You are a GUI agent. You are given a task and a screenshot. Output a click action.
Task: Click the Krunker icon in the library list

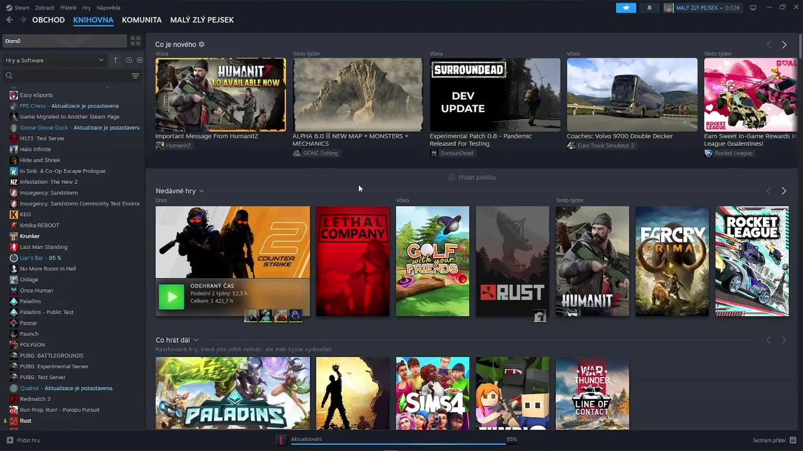[14, 236]
